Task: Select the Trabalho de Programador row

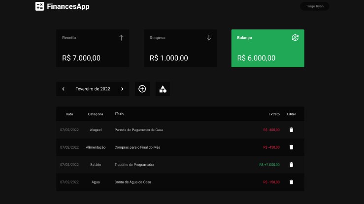Action: tap(134, 165)
